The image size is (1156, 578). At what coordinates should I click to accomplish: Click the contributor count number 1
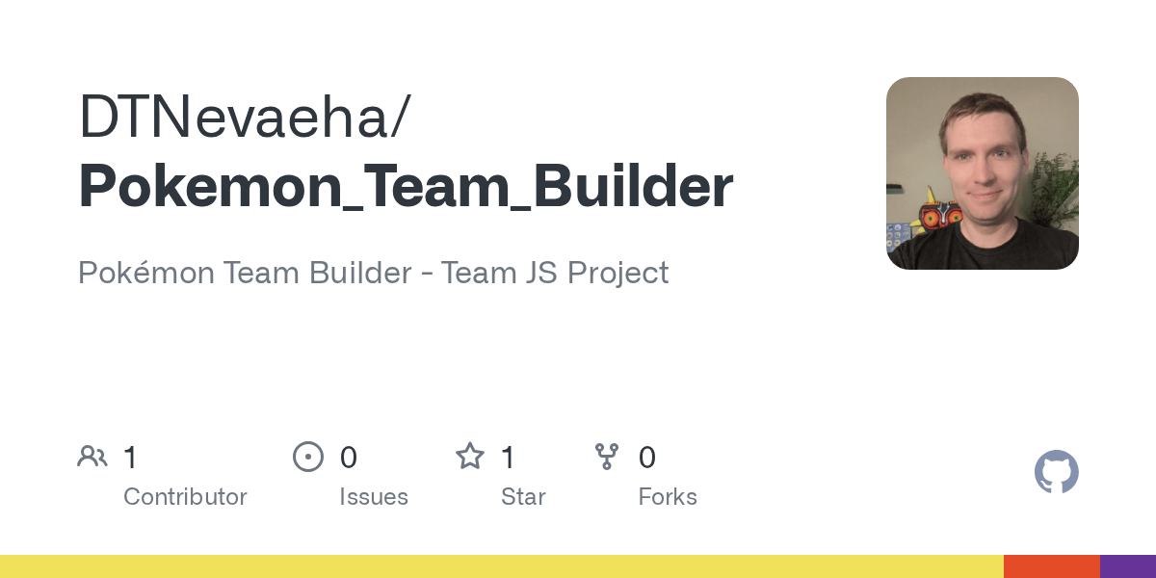coord(130,457)
